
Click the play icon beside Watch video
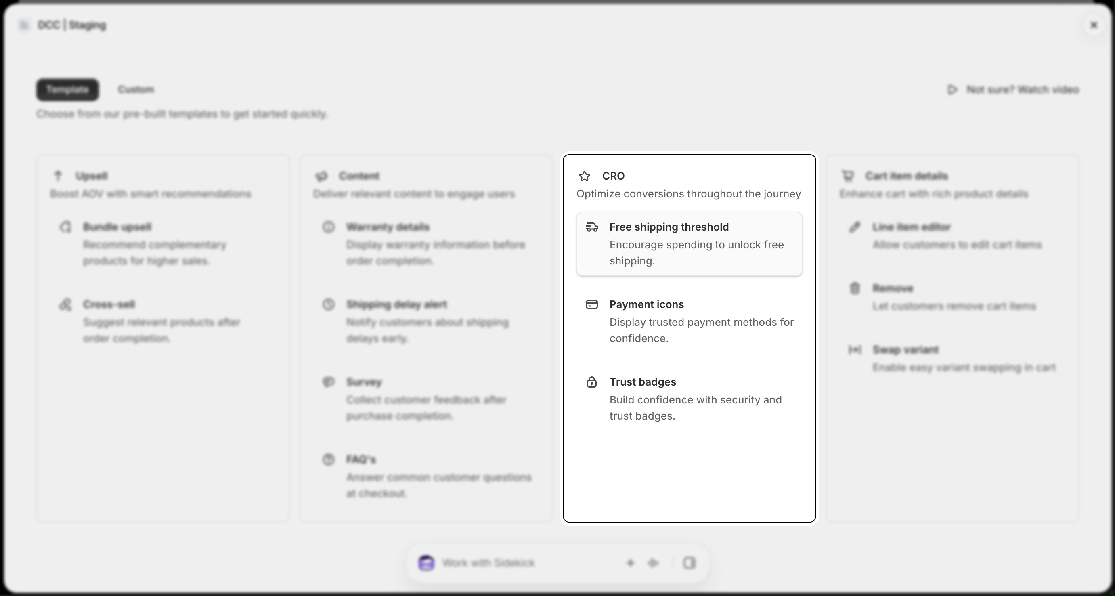coord(952,90)
